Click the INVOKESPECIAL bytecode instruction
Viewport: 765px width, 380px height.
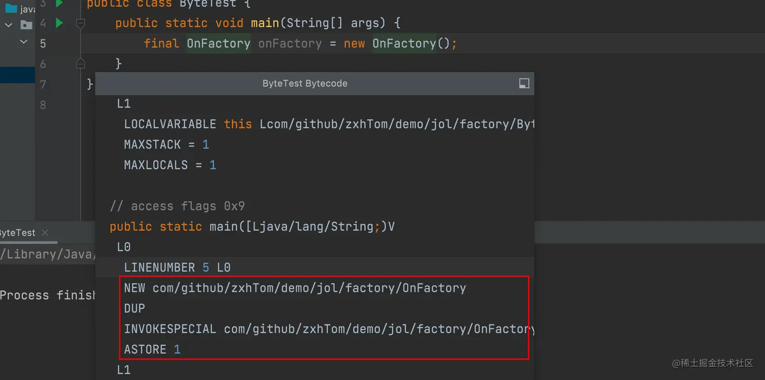[329, 329]
